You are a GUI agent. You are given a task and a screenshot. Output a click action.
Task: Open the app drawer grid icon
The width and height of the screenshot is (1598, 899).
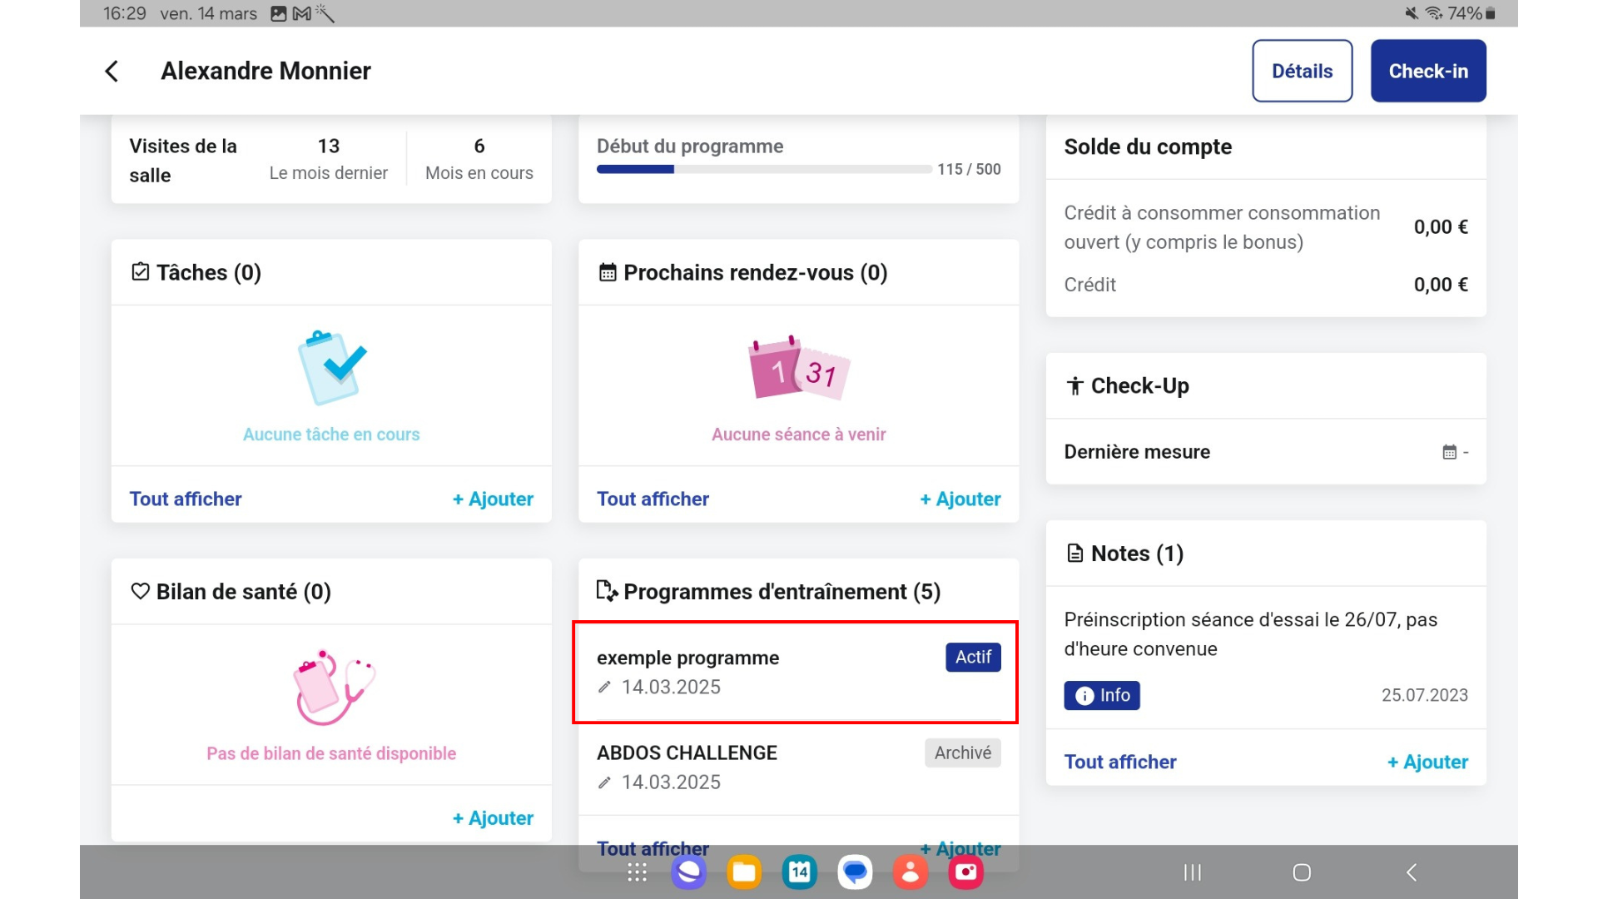637,872
